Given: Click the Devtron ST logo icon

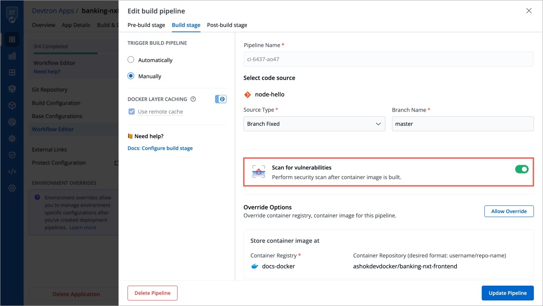Looking at the screenshot, I should tap(12, 15).
